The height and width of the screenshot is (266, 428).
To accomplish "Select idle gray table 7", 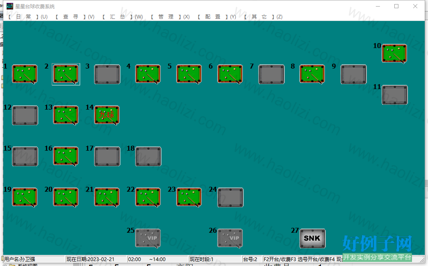I will point(272,74).
